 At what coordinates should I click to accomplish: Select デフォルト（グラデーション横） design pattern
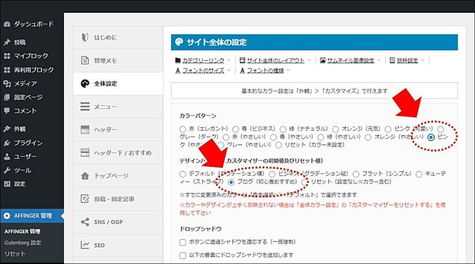point(182,174)
